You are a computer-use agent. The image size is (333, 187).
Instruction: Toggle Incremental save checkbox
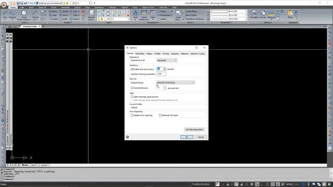coord(132,88)
